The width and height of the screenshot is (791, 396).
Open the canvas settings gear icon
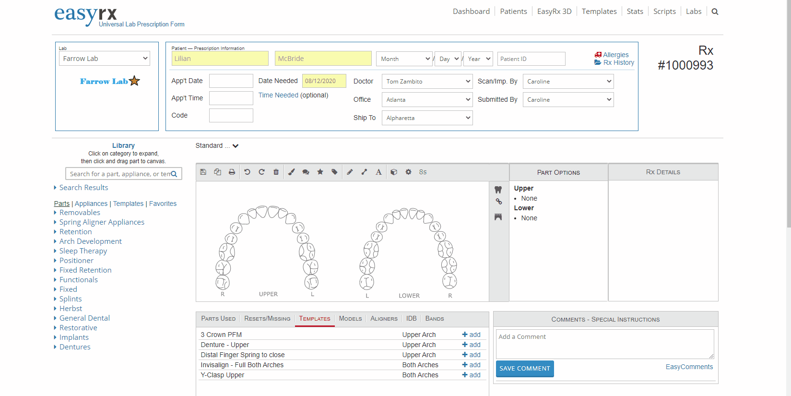pos(408,172)
